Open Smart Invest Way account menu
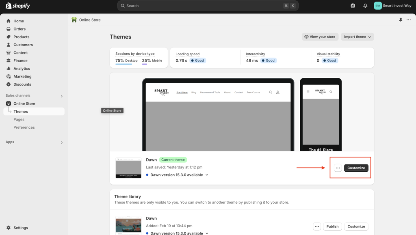This screenshot has height=235, width=416. (393, 6)
